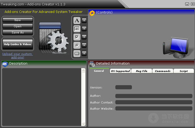Open Help Guides & Videos
Image resolution: width=195 pixels, height=128 pixels.
pyautogui.click(x=18, y=44)
